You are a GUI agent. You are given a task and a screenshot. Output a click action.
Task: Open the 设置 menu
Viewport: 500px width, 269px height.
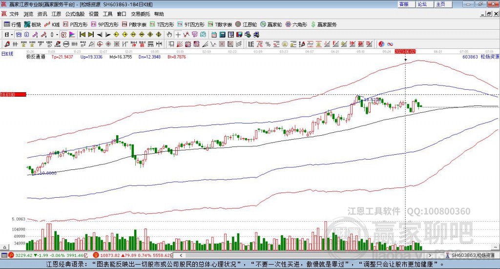click(x=94, y=14)
